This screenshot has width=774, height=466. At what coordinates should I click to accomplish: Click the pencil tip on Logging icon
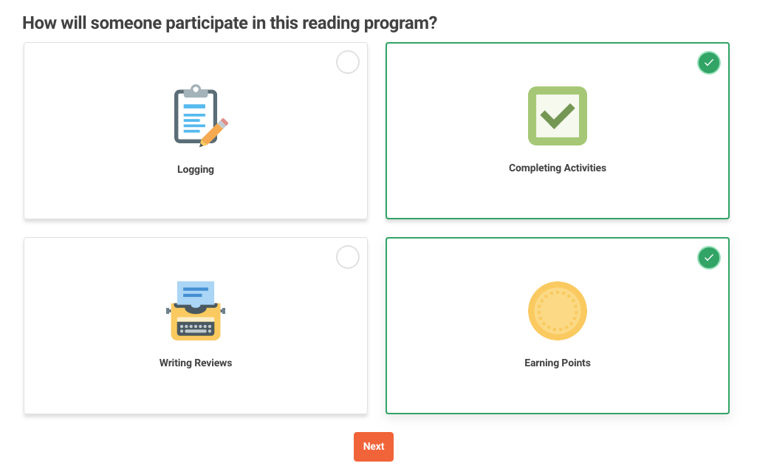[x=202, y=145]
